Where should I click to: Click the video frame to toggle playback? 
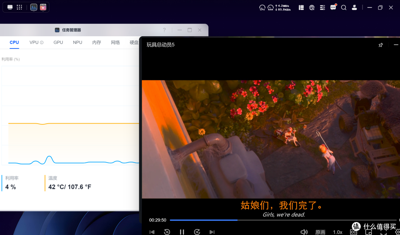coord(271,139)
